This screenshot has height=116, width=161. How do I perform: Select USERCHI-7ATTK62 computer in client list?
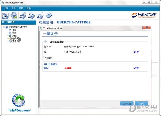[x=18, y=27]
